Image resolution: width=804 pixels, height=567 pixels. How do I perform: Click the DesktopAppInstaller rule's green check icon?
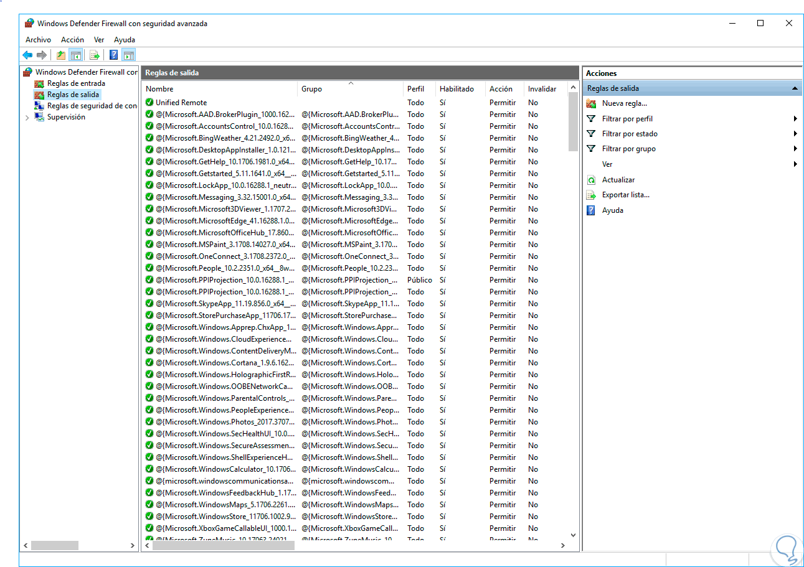tap(149, 149)
